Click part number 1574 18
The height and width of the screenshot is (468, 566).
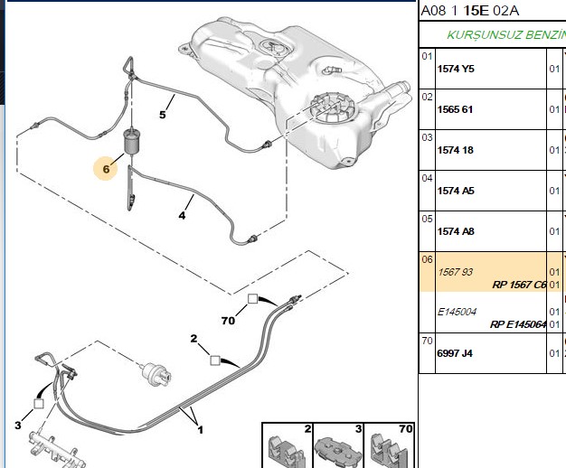(455, 150)
